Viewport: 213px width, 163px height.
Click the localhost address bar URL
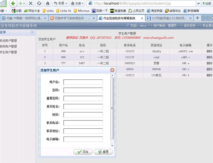[132, 3]
